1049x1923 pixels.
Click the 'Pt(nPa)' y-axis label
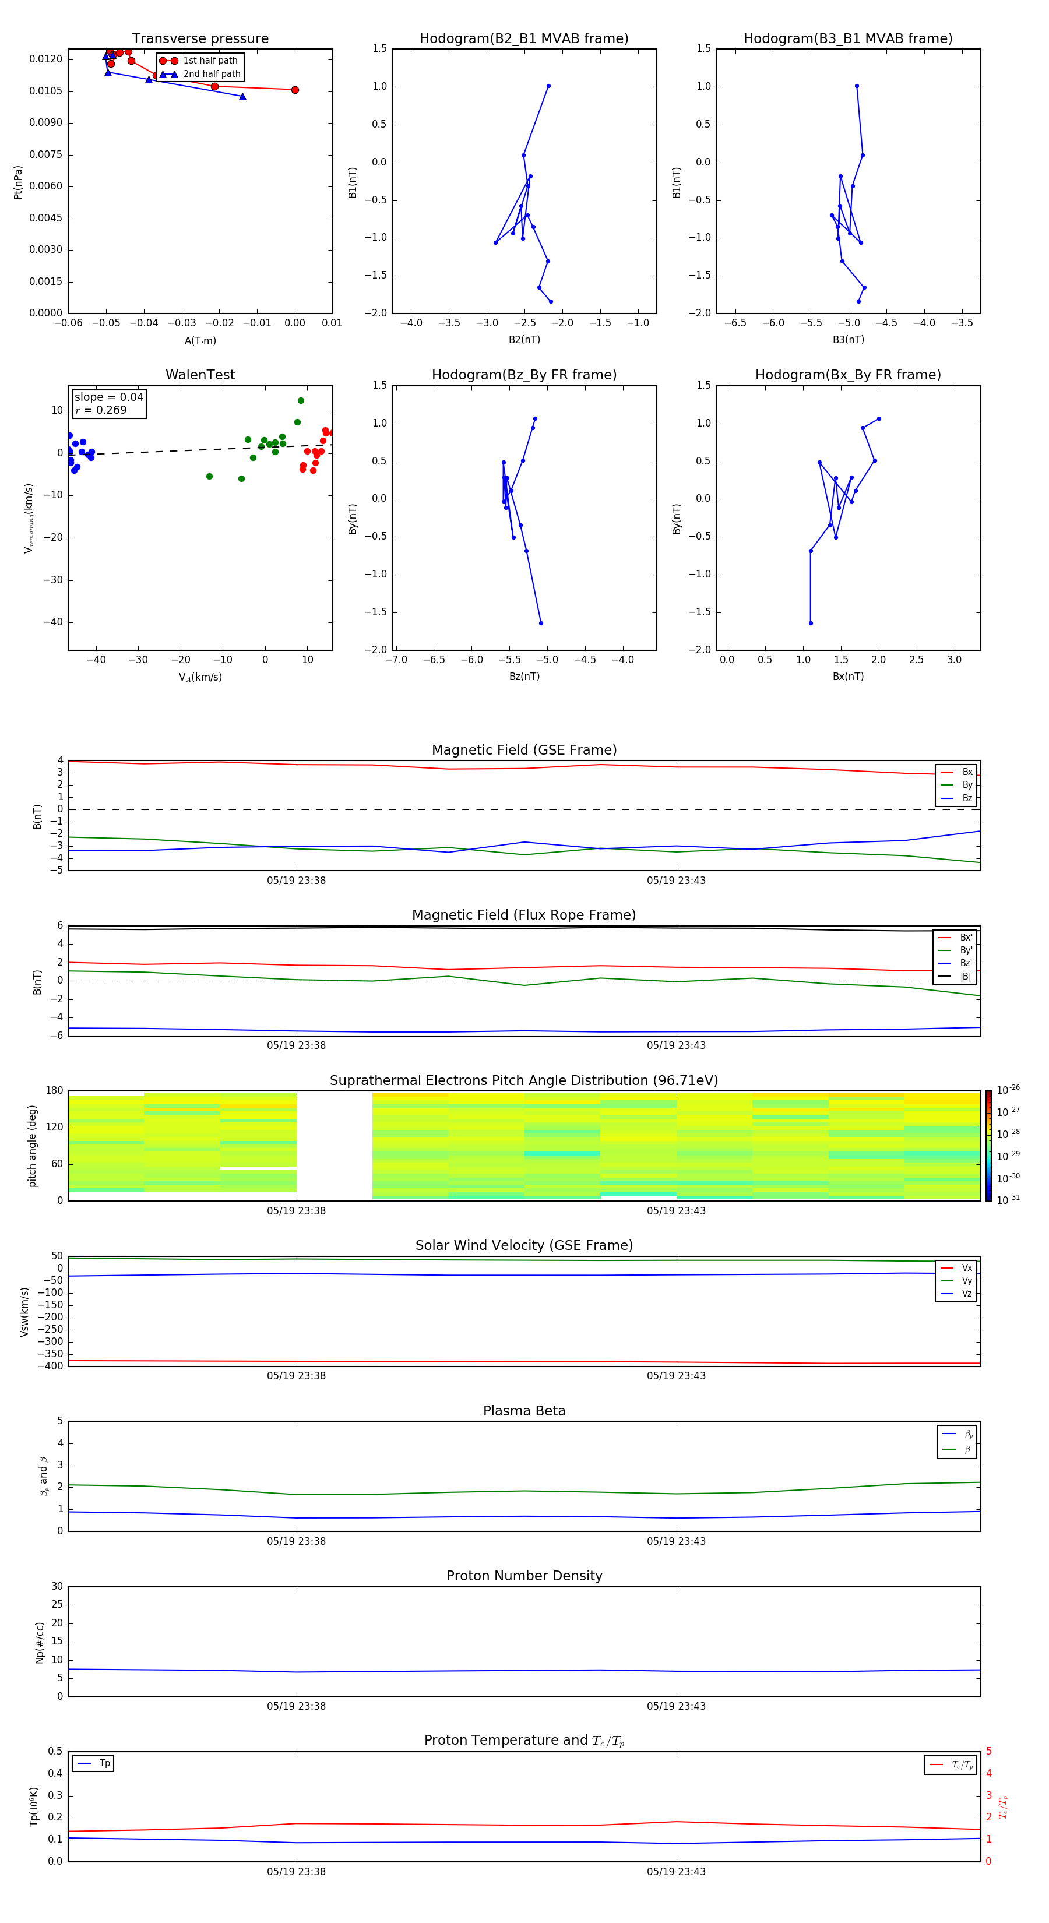[x=18, y=182]
